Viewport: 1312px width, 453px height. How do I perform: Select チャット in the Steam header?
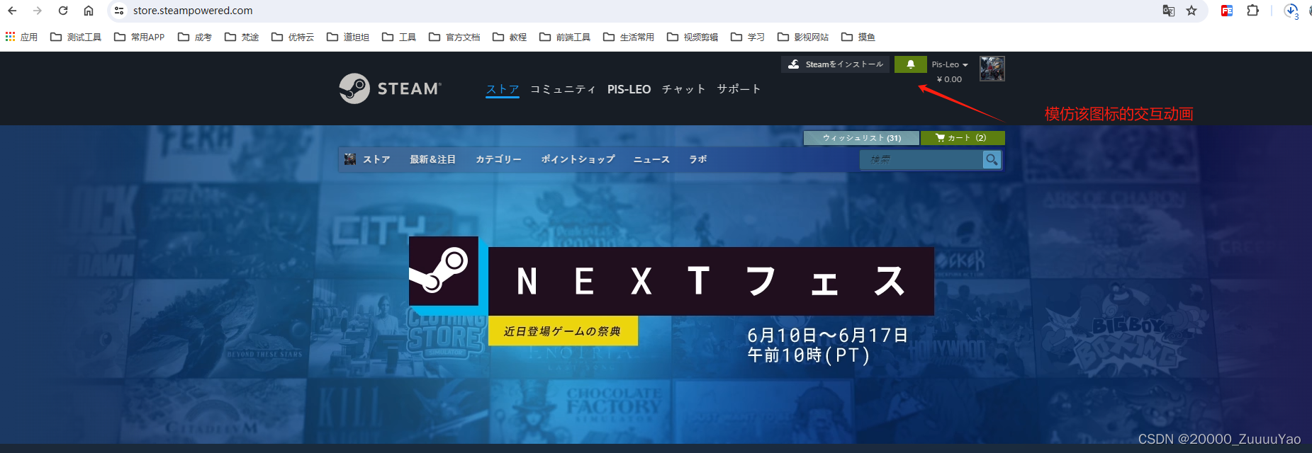(x=683, y=89)
